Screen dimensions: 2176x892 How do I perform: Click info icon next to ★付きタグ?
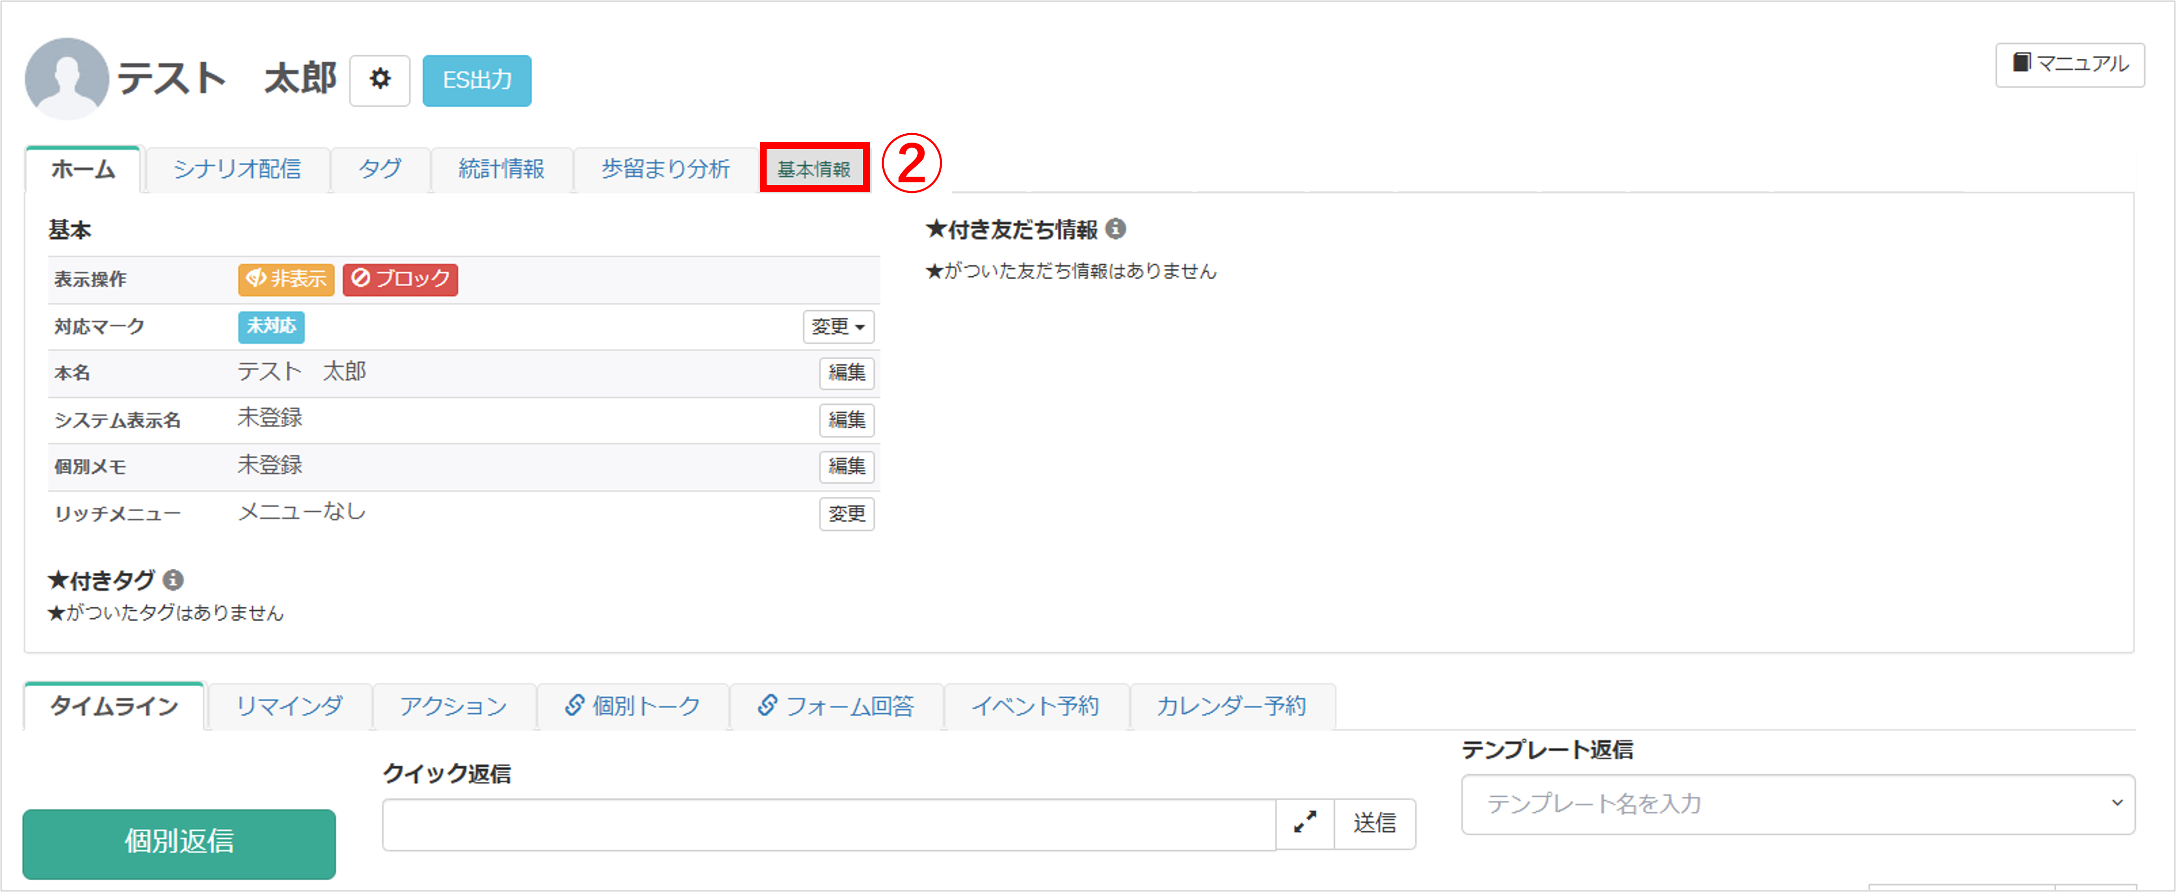click(173, 580)
